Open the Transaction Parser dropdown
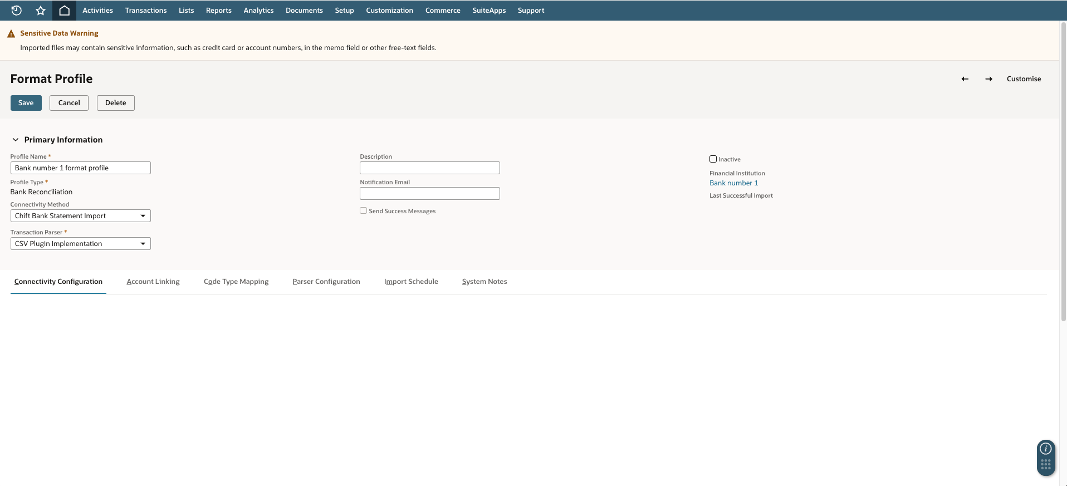Screen dimensions: 1067x486 (81, 244)
